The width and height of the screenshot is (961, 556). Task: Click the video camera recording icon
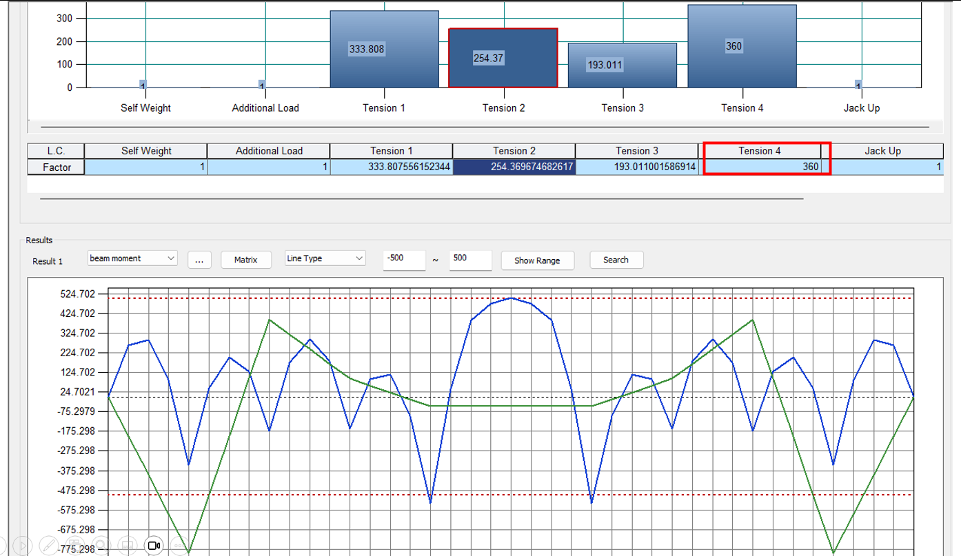(x=154, y=545)
